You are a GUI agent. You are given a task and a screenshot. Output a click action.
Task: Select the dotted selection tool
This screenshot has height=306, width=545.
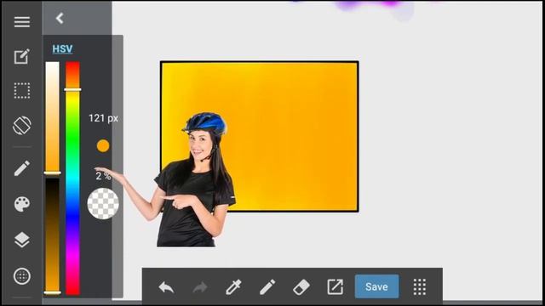[x=21, y=91]
